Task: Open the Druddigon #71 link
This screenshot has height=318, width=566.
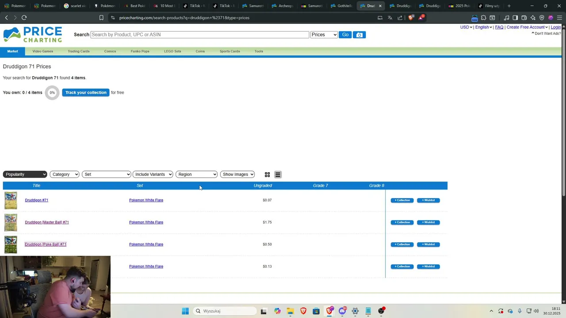Action: click(37, 201)
